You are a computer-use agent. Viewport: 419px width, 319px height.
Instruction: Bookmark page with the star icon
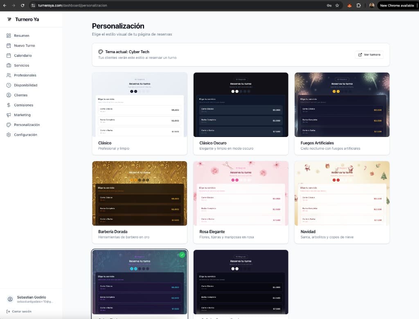pyautogui.click(x=337, y=5)
